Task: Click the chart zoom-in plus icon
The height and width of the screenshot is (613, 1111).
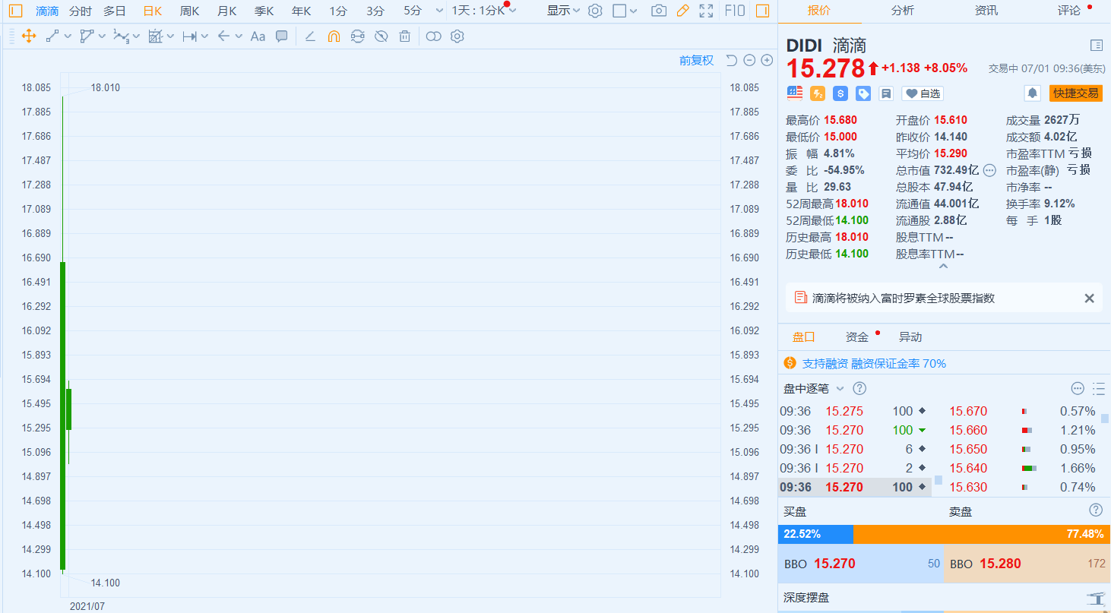Action: pos(767,61)
